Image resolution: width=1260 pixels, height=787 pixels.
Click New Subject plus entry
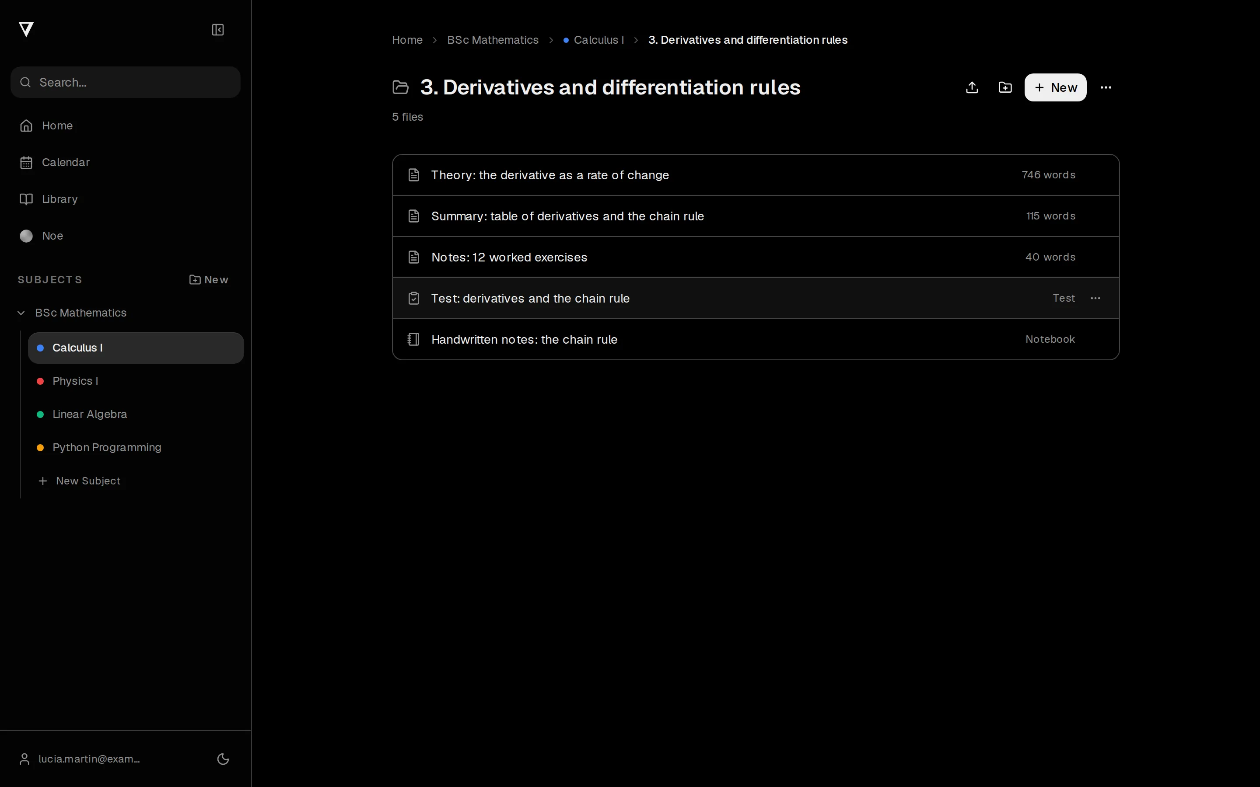click(x=80, y=481)
